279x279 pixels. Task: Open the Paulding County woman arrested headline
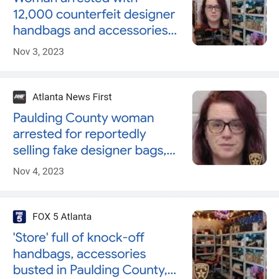[94, 134]
